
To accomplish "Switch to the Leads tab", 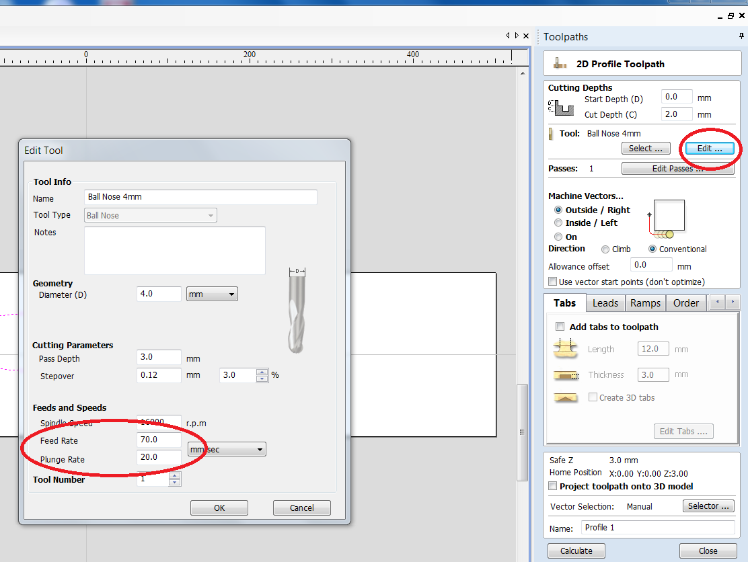I will point(605,303).
